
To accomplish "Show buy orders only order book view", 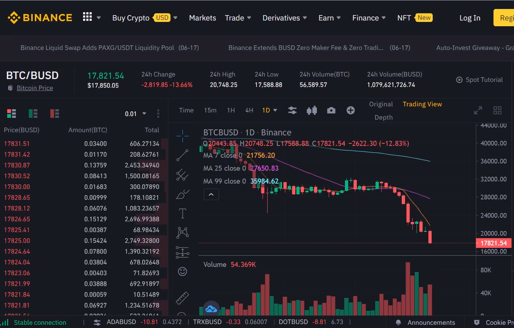I will [33, 114].
